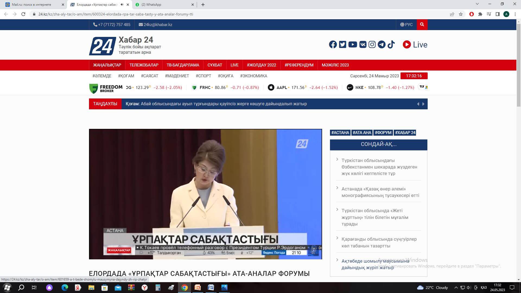Focus the browser address bar
Viewport: 521px width, 293px height.
click(x=239, y=14)
